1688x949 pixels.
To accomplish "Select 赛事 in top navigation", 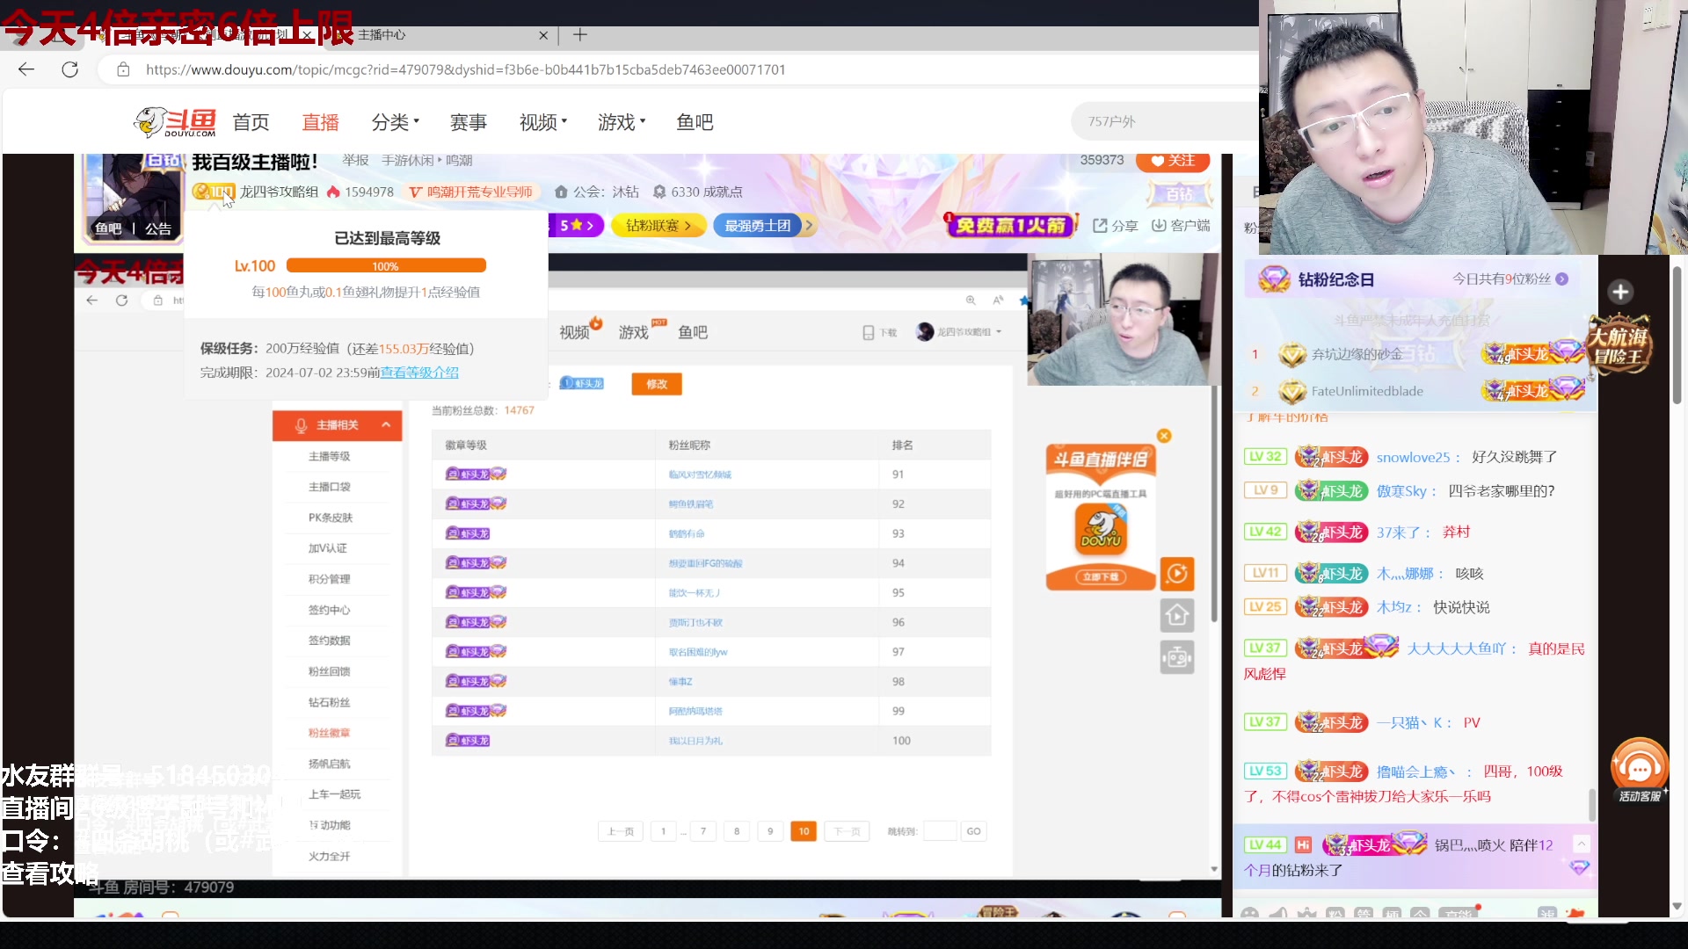I will click(469, 122).
